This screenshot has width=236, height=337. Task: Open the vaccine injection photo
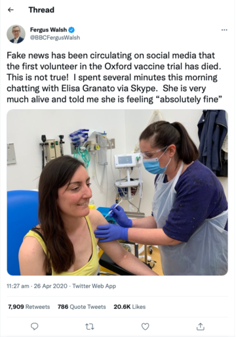tap(117, 192)
